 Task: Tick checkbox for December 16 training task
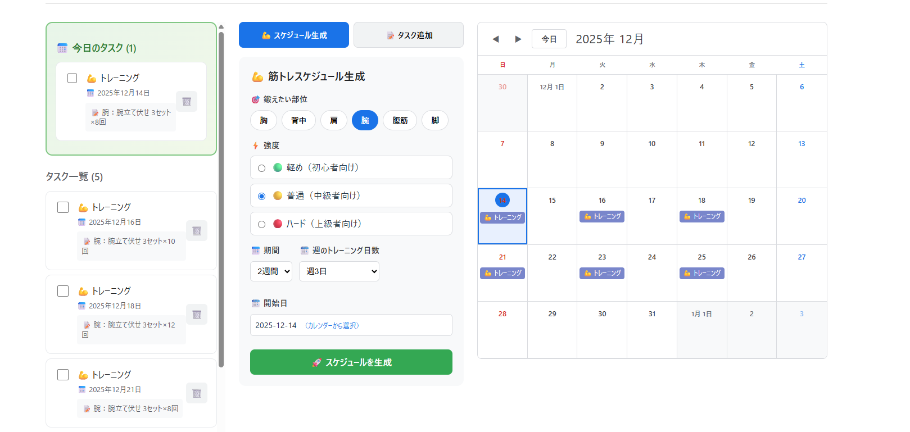pyautogui.click(x=63, y=207)
